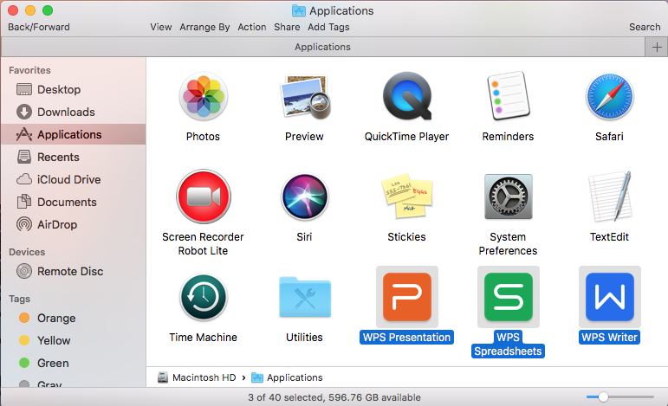The image size is (668, 406).
Task: Select Applications in the sidebar
Action: point(74,134)
